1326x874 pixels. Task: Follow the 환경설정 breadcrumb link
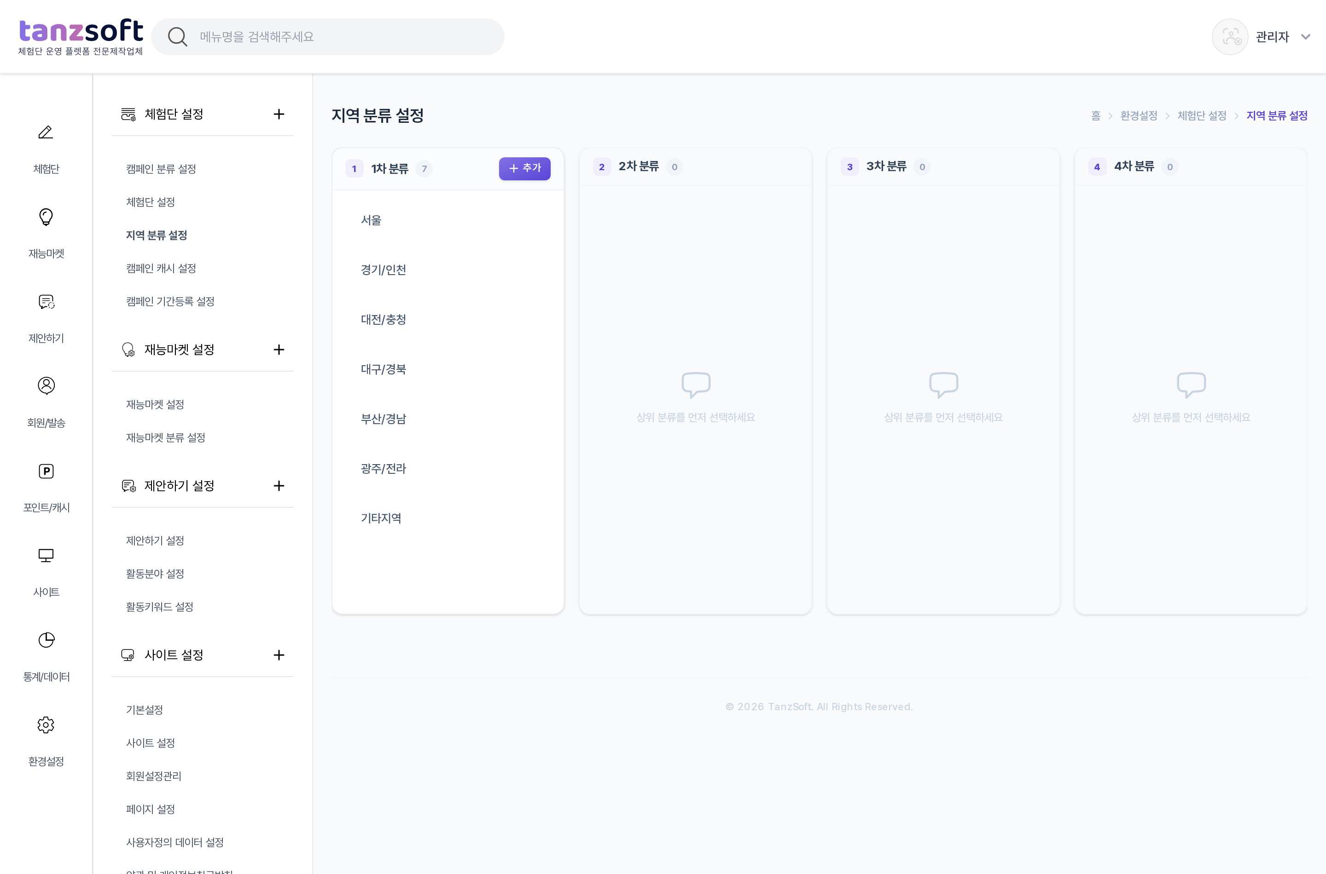click(1139, 115)
